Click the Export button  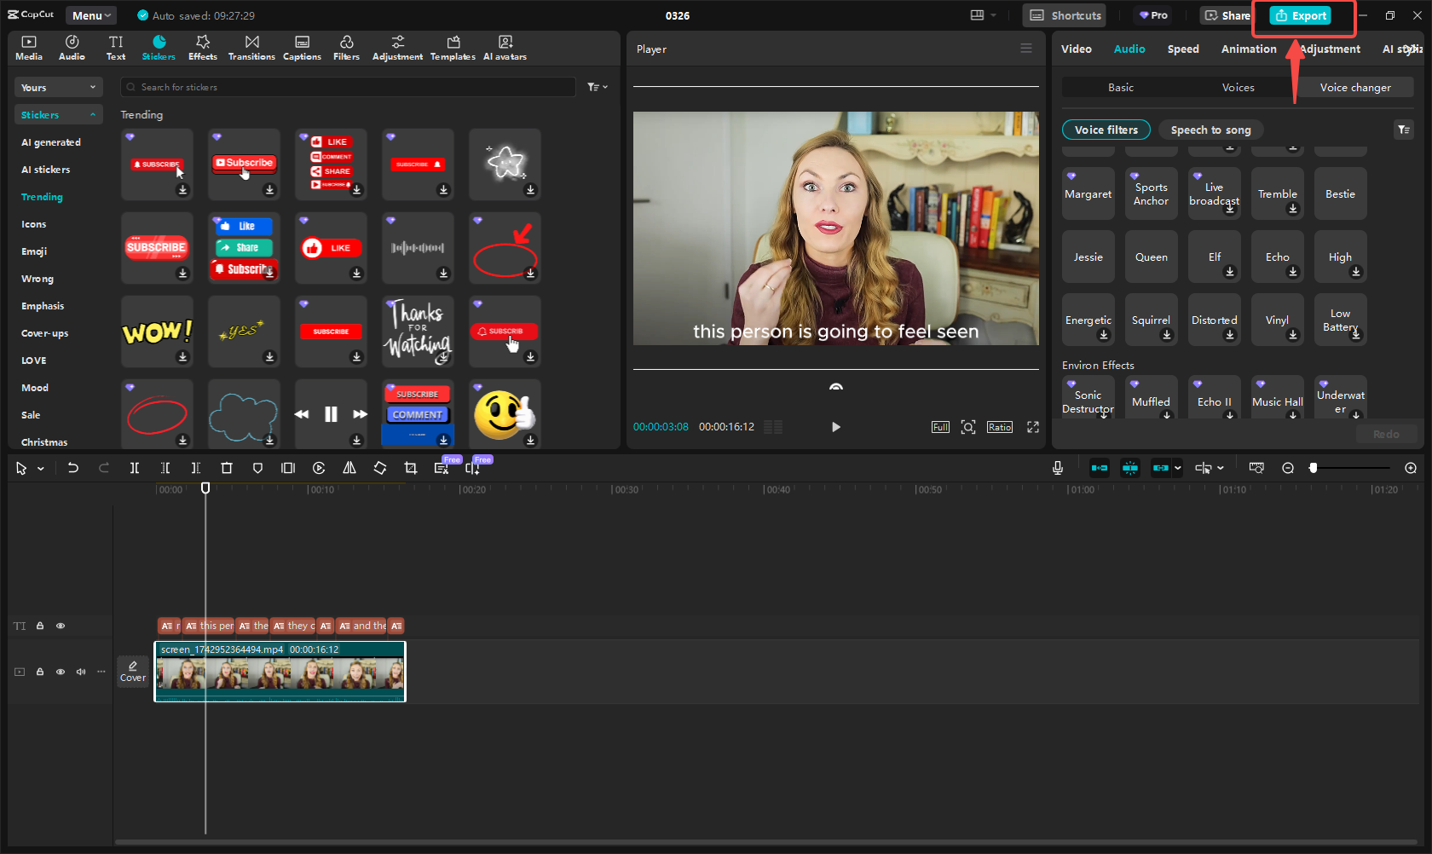[x=1301, y=15]
